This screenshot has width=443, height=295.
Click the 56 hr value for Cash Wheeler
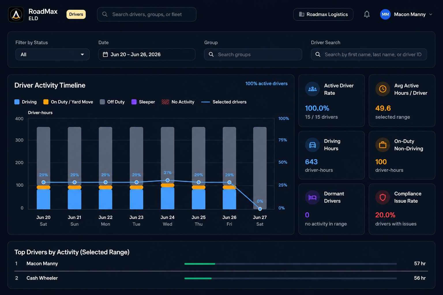tap(420, 278)
